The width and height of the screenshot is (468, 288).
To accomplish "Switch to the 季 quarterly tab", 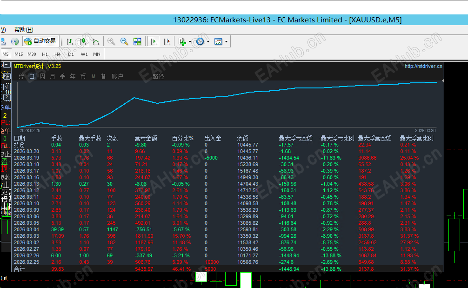I will pos(62,76).
